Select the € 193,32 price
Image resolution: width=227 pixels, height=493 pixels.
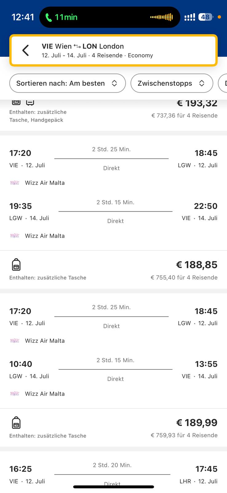point(197,104)
